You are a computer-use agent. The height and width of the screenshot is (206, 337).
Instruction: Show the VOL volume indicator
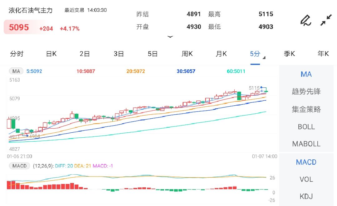point(306,179)
